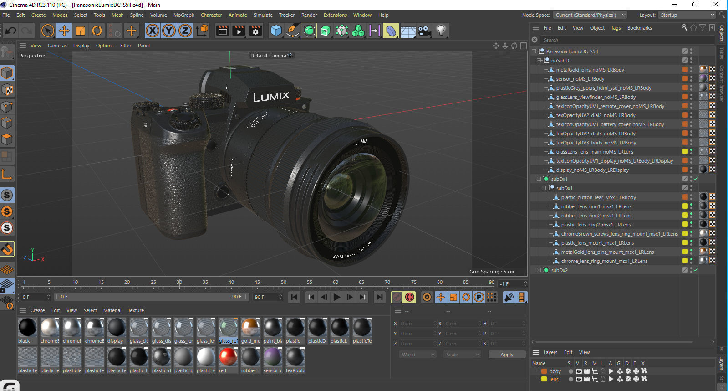The image size is (728, 391).
Task: Switch to Texture mode
Action: pyautogui.click(x=7, y=90)
